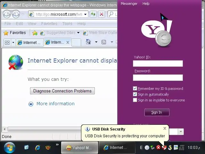Open the File menu
Screen dimensions: 205x154
pos(7,24)
